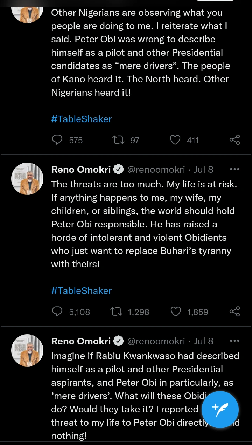Open Reno Omokri profile from 'threats' tweet name
Image resolution: width=252 pixels, height=445 pixels.
tap(81, 170)
